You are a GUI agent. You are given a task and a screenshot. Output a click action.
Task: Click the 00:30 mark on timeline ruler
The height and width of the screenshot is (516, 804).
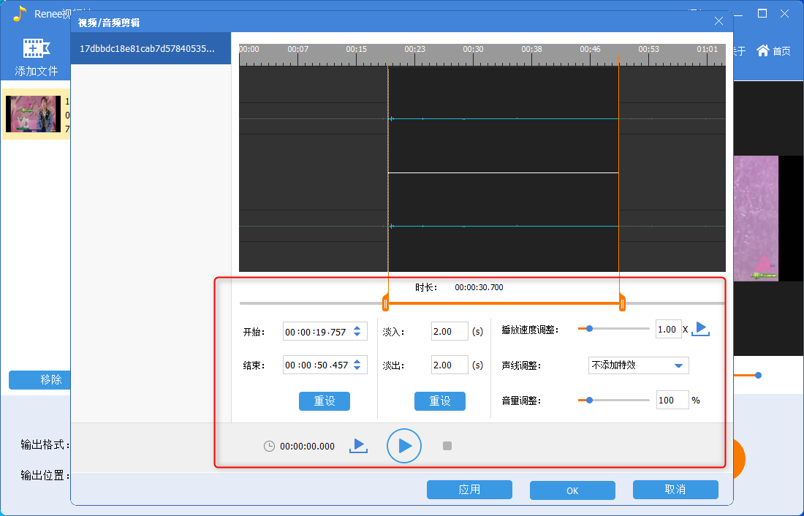473,49
